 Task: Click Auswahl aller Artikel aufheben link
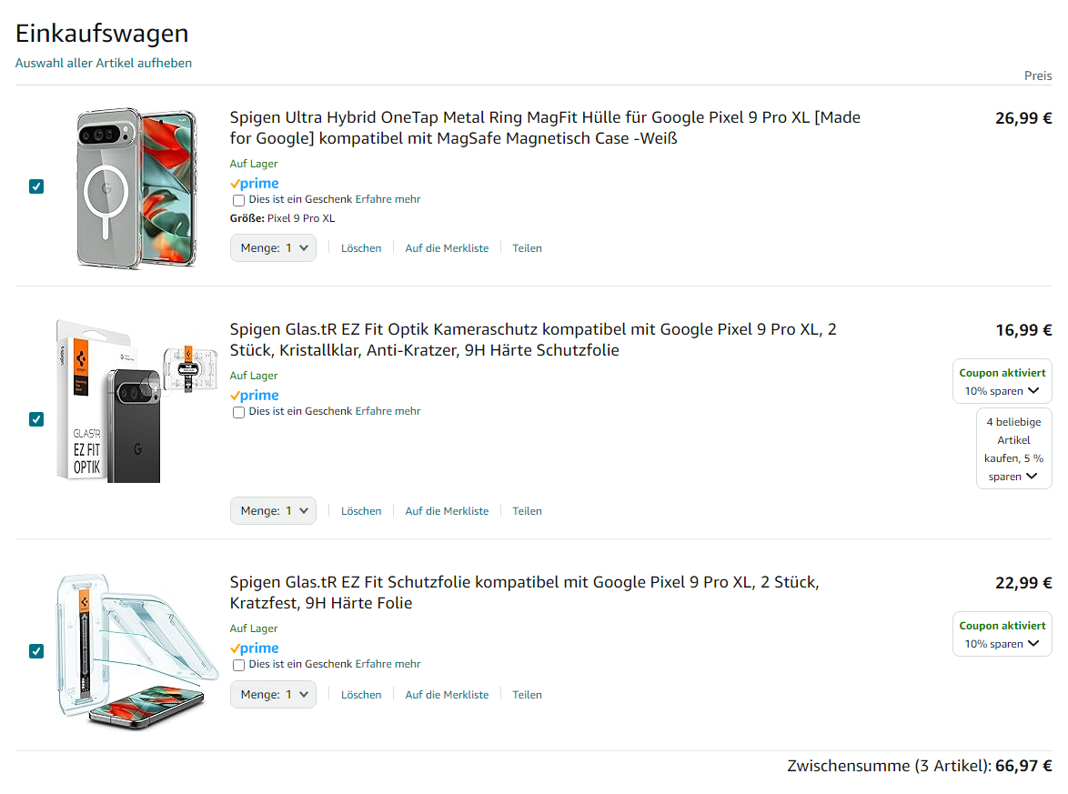104,64
